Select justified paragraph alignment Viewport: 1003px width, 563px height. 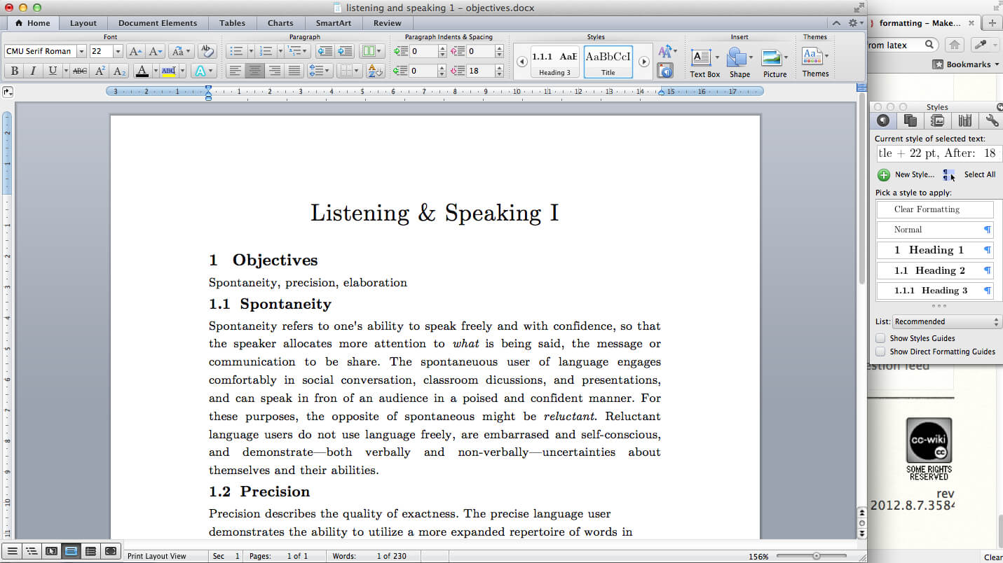pos(294,70)
